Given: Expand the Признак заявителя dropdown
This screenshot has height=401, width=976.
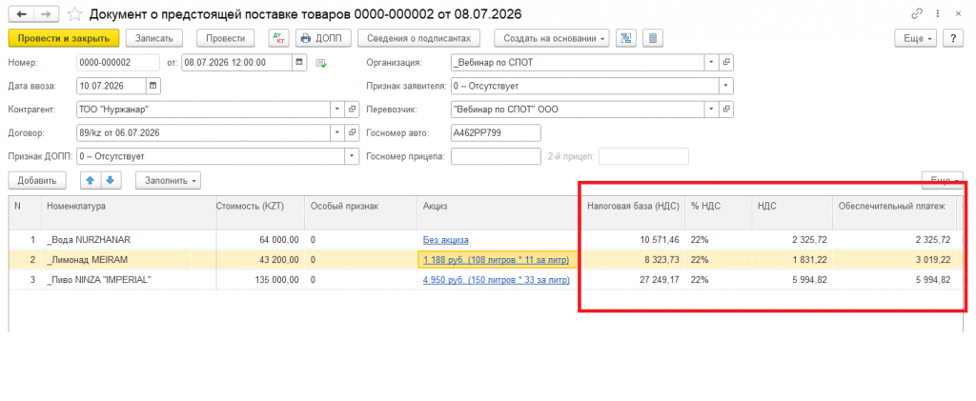Looking at the screenshot, I should pyautogui.click(x=725, y=86).
